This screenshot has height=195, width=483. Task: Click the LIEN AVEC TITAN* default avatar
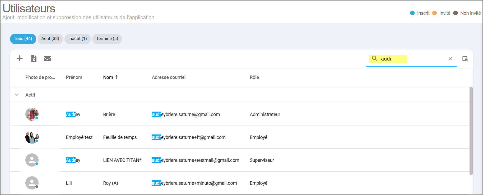click(x=32, y=160)
